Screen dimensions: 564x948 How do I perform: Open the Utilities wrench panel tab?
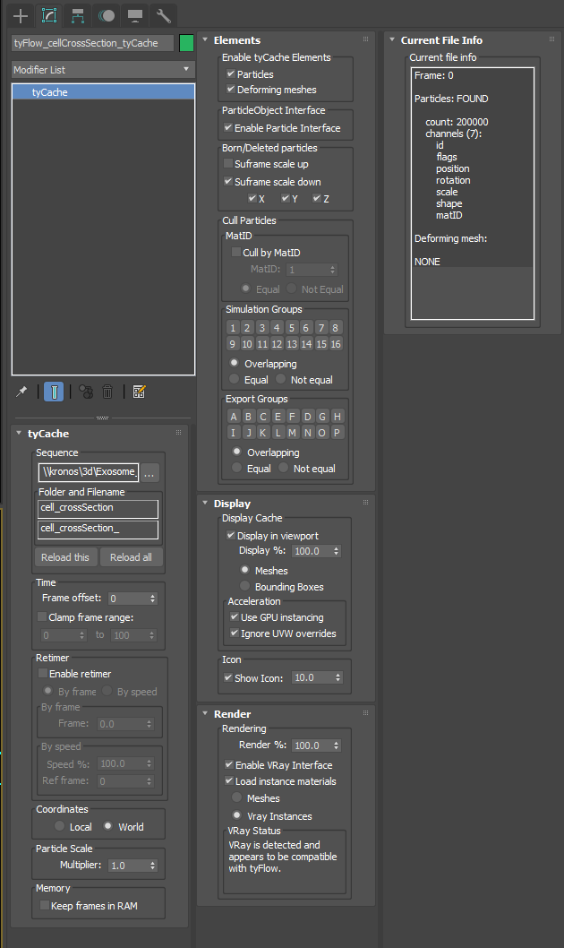point(164,16)
